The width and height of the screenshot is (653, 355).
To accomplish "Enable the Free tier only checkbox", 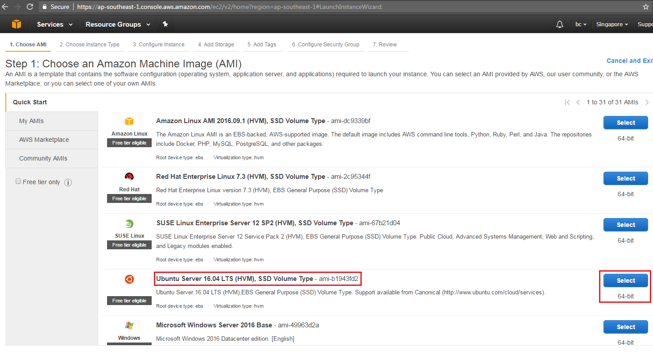I will [x=18, y=181].
